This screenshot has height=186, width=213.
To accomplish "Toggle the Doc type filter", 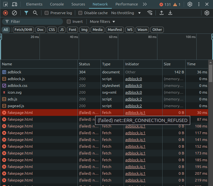I will 40,30.
